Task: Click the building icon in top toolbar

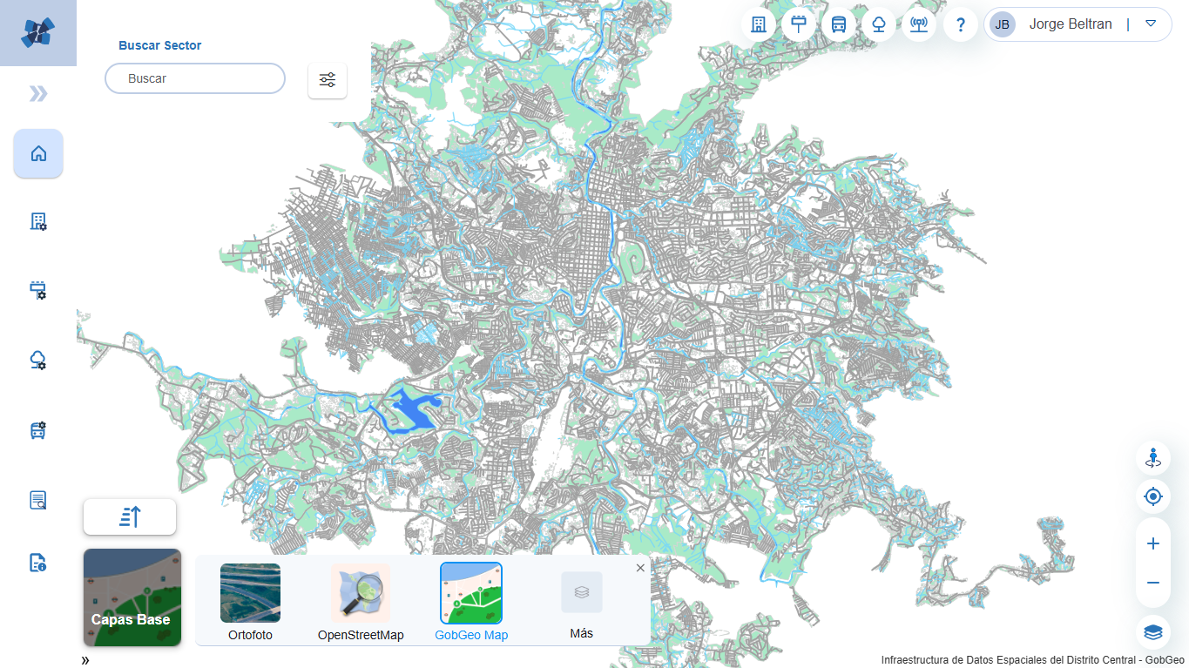Action: click(759, 24)
